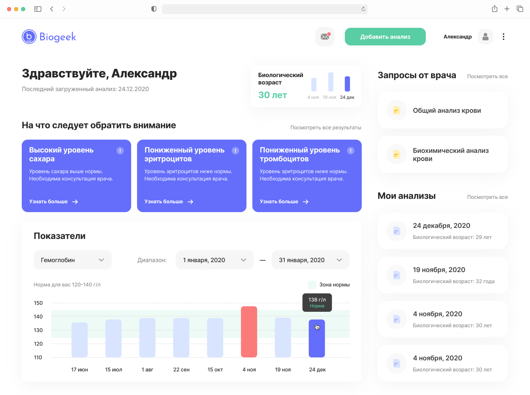The height and width of the screenshot is (395, 530).
Task: Open the three-dot more options menu
Action: pos(503,37)
